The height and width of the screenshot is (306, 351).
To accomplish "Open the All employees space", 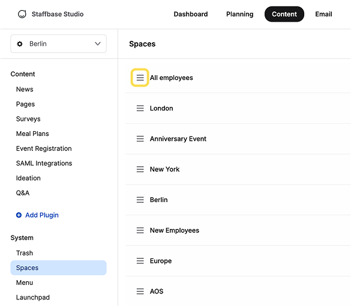I will tap(171, 78).
